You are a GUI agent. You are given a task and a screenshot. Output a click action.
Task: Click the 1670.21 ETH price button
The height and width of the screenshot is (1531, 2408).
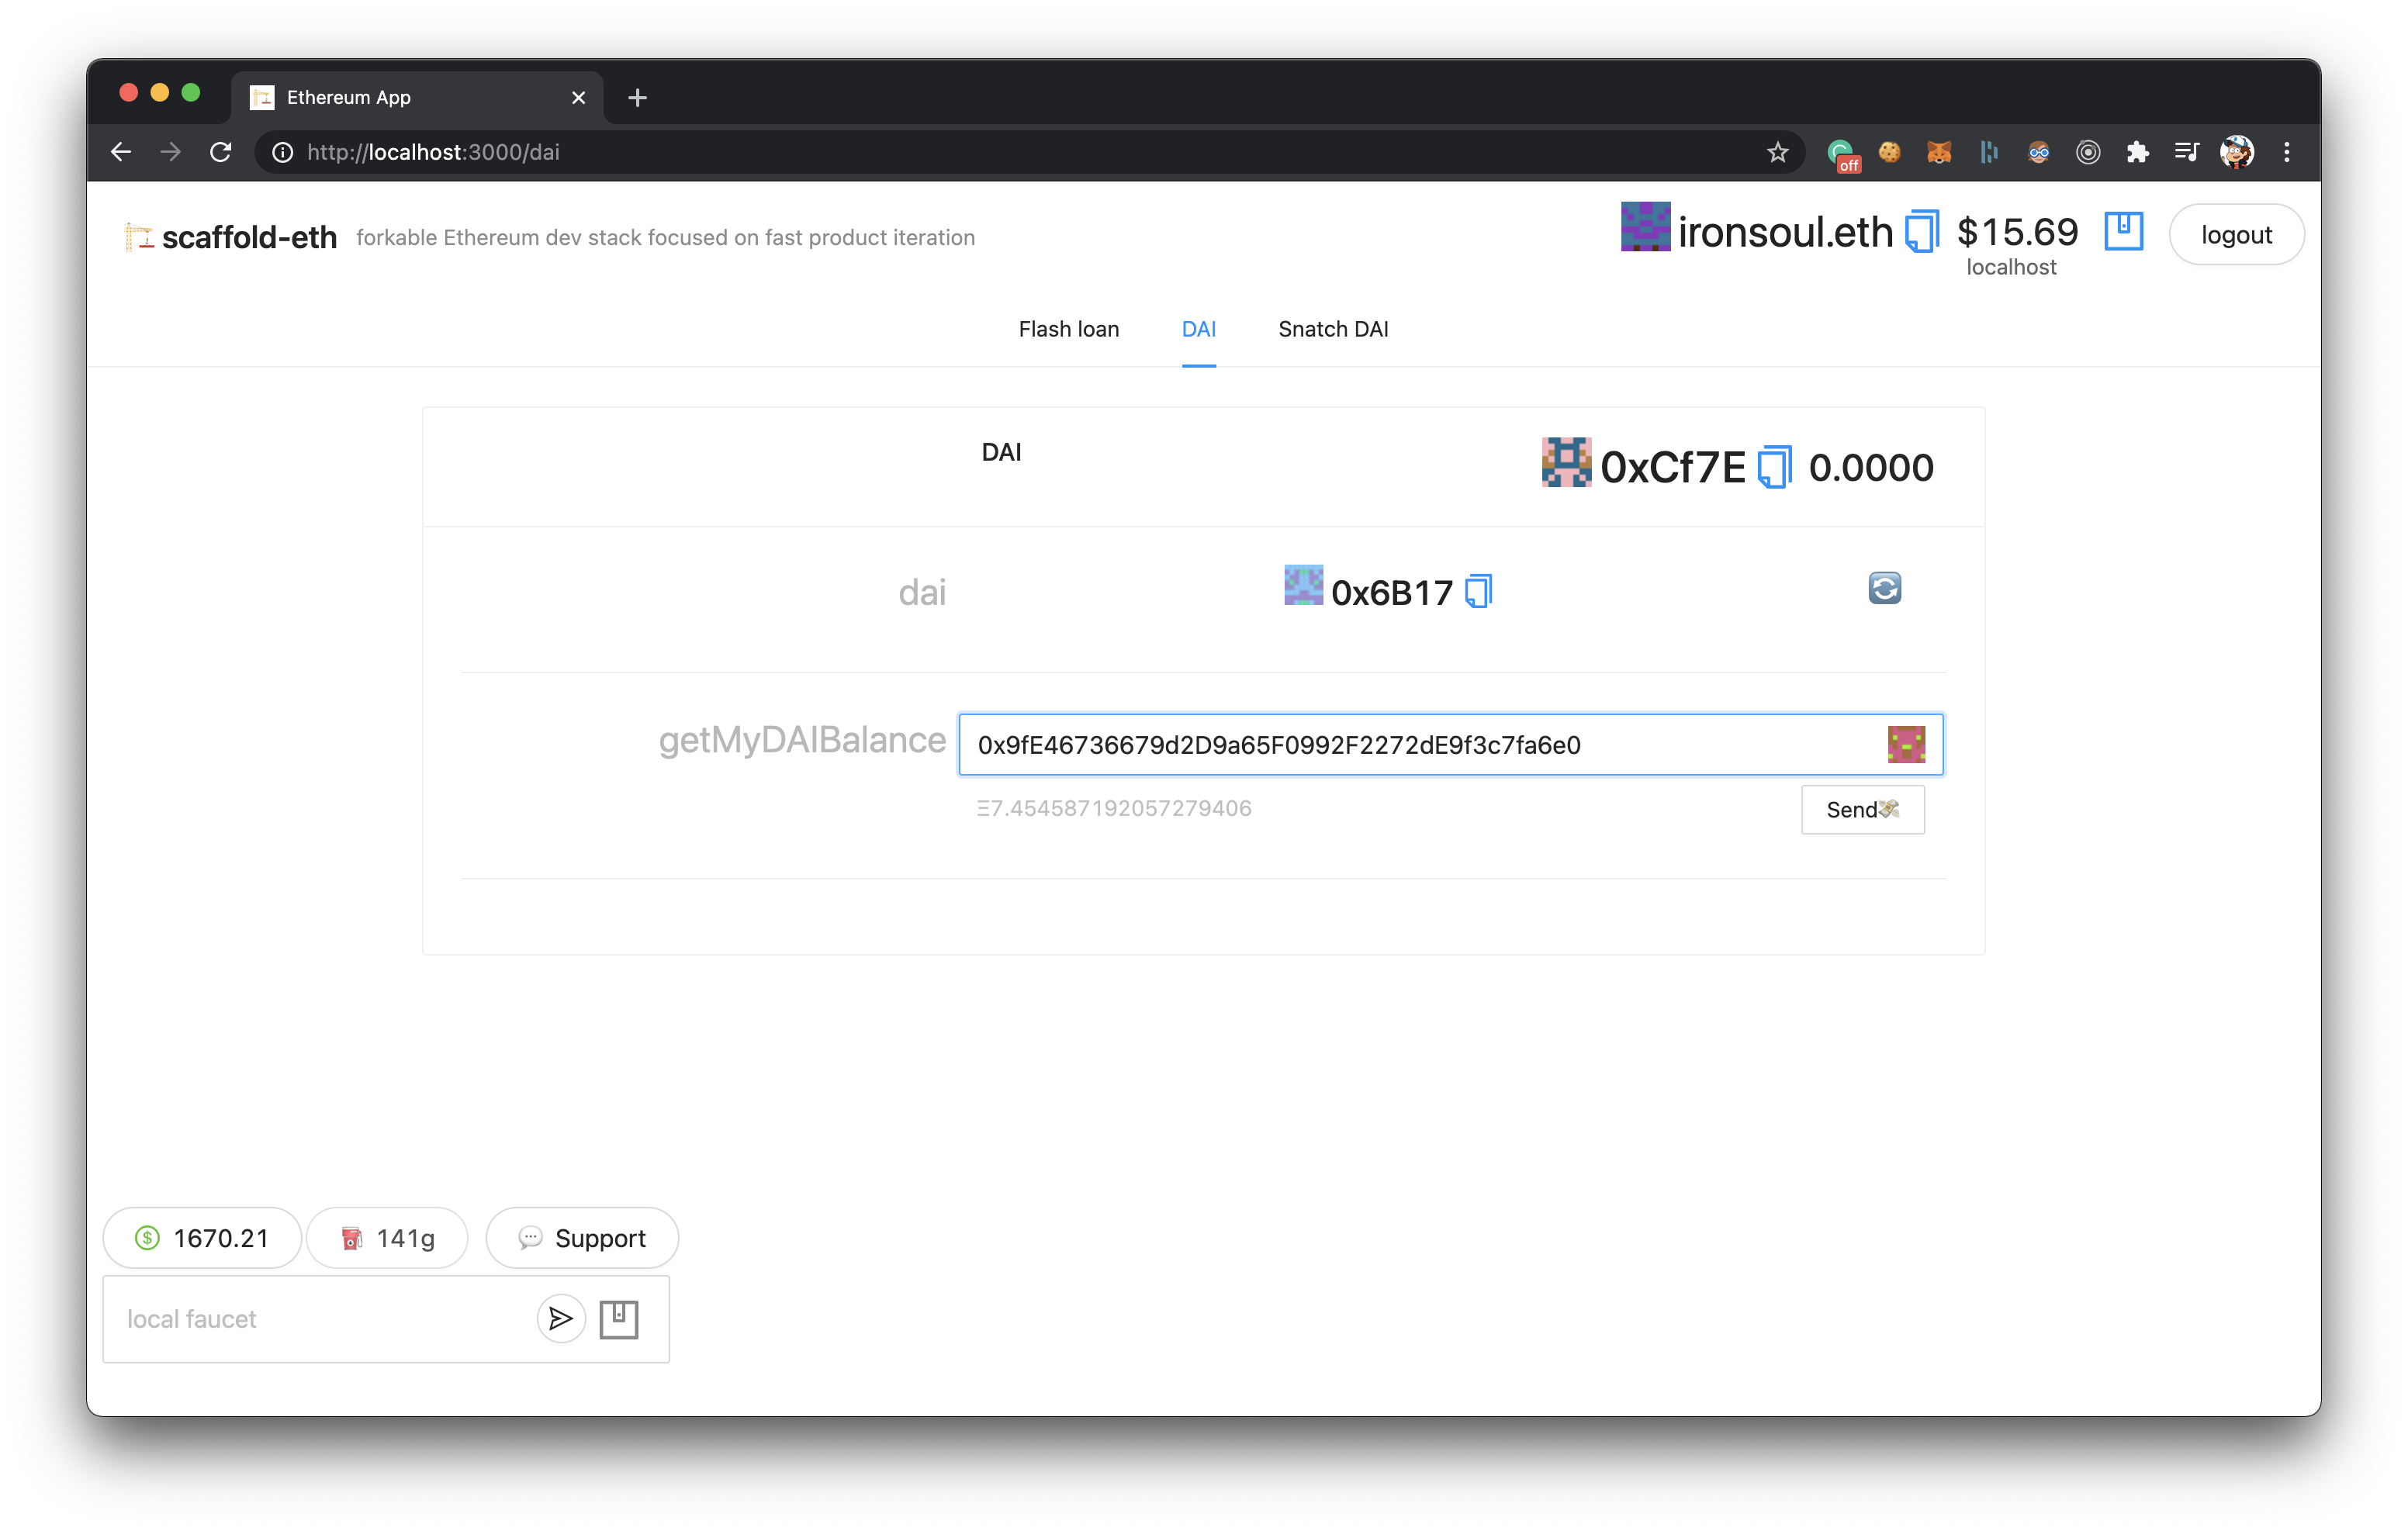click(x=202, y=1238)
